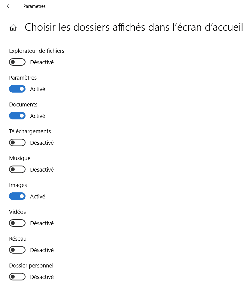Click the 'Musique' label text
The image size is (247, 294).
pos(20,158)
